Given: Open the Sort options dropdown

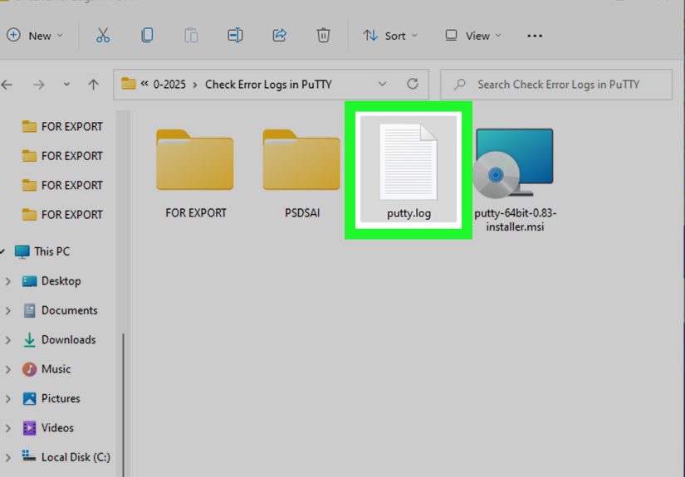Looking at the screenshot, I should pyautogui.click(x=390, y=36).
